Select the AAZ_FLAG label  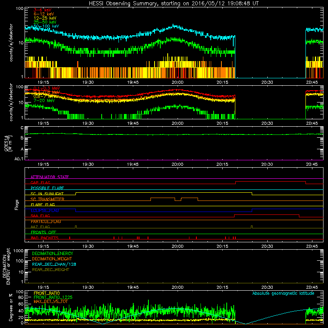coord(40,227)
